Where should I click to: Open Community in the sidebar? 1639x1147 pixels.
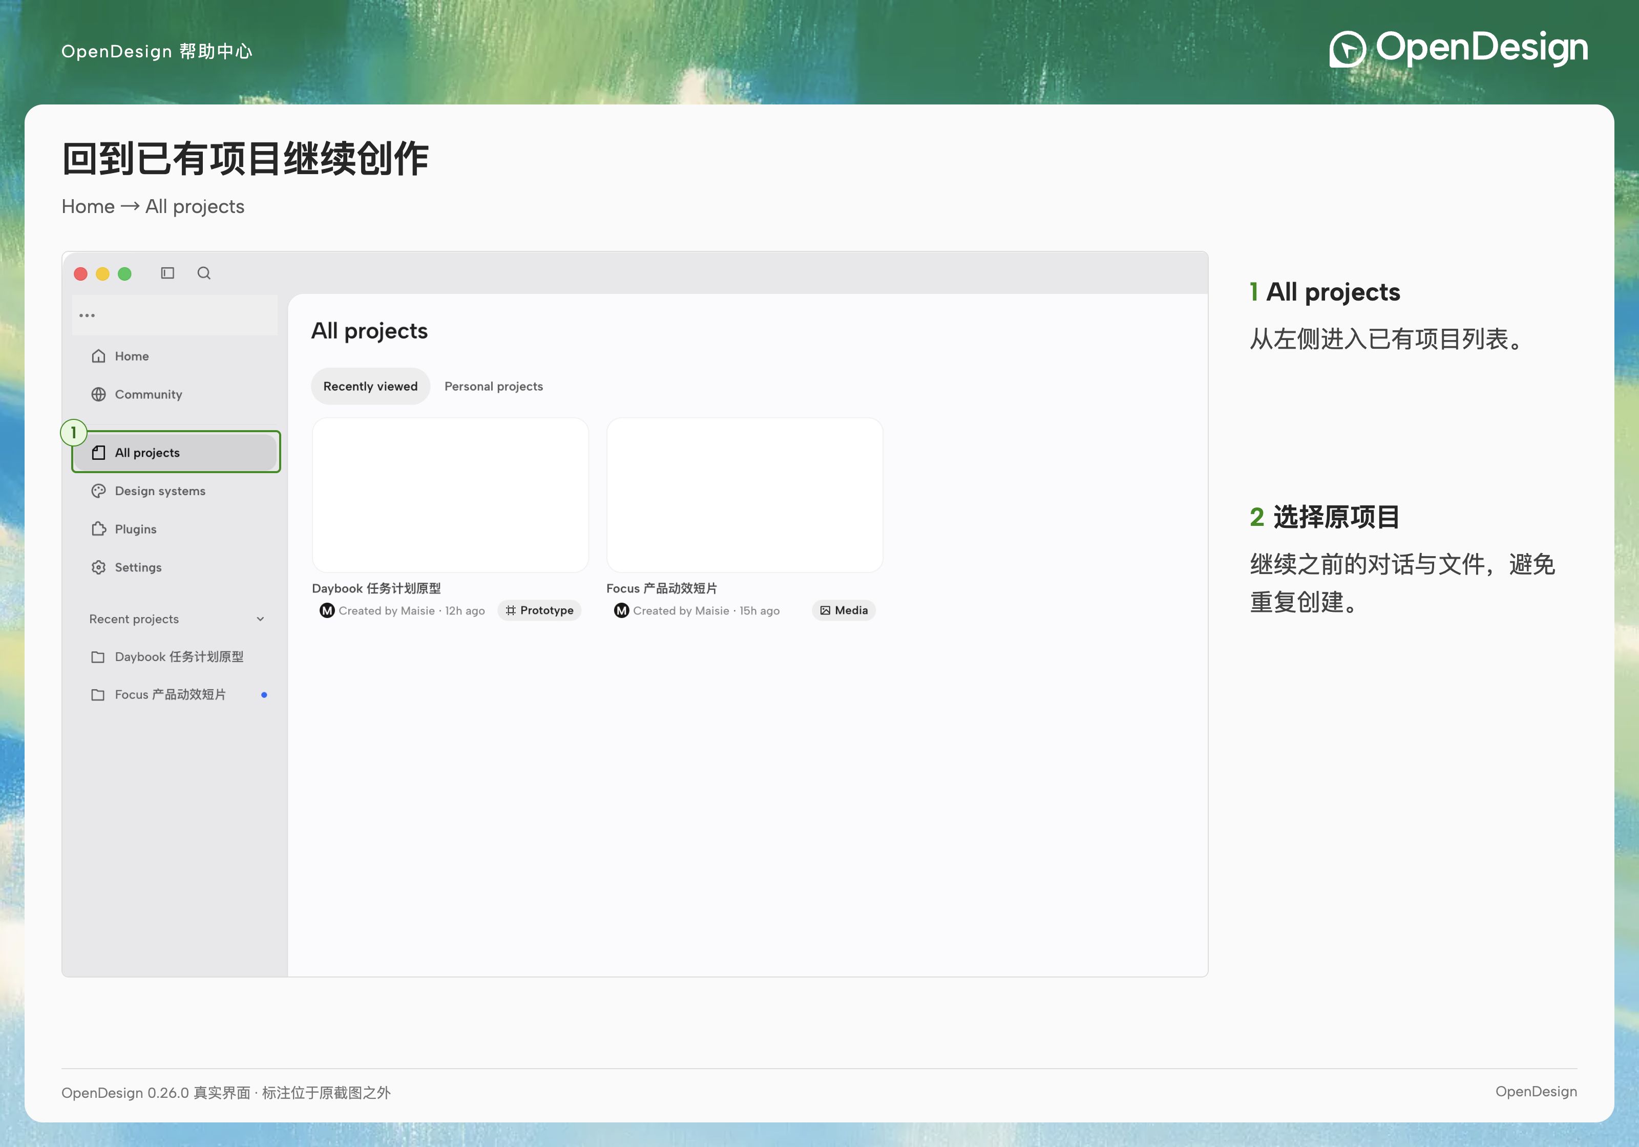175,395
